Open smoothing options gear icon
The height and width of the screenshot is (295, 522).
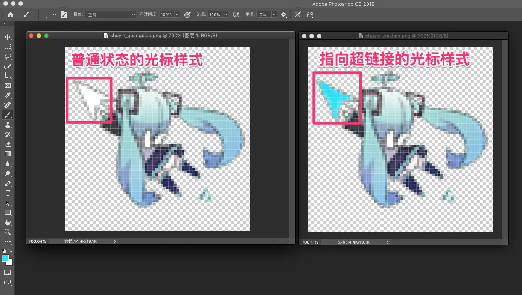point(284,15)
